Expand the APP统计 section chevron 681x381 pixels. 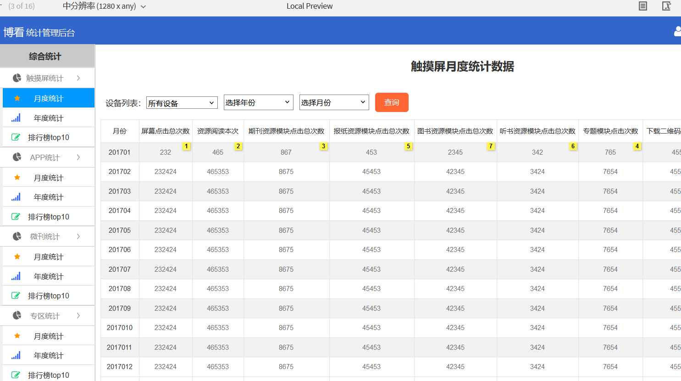[78, 157]
